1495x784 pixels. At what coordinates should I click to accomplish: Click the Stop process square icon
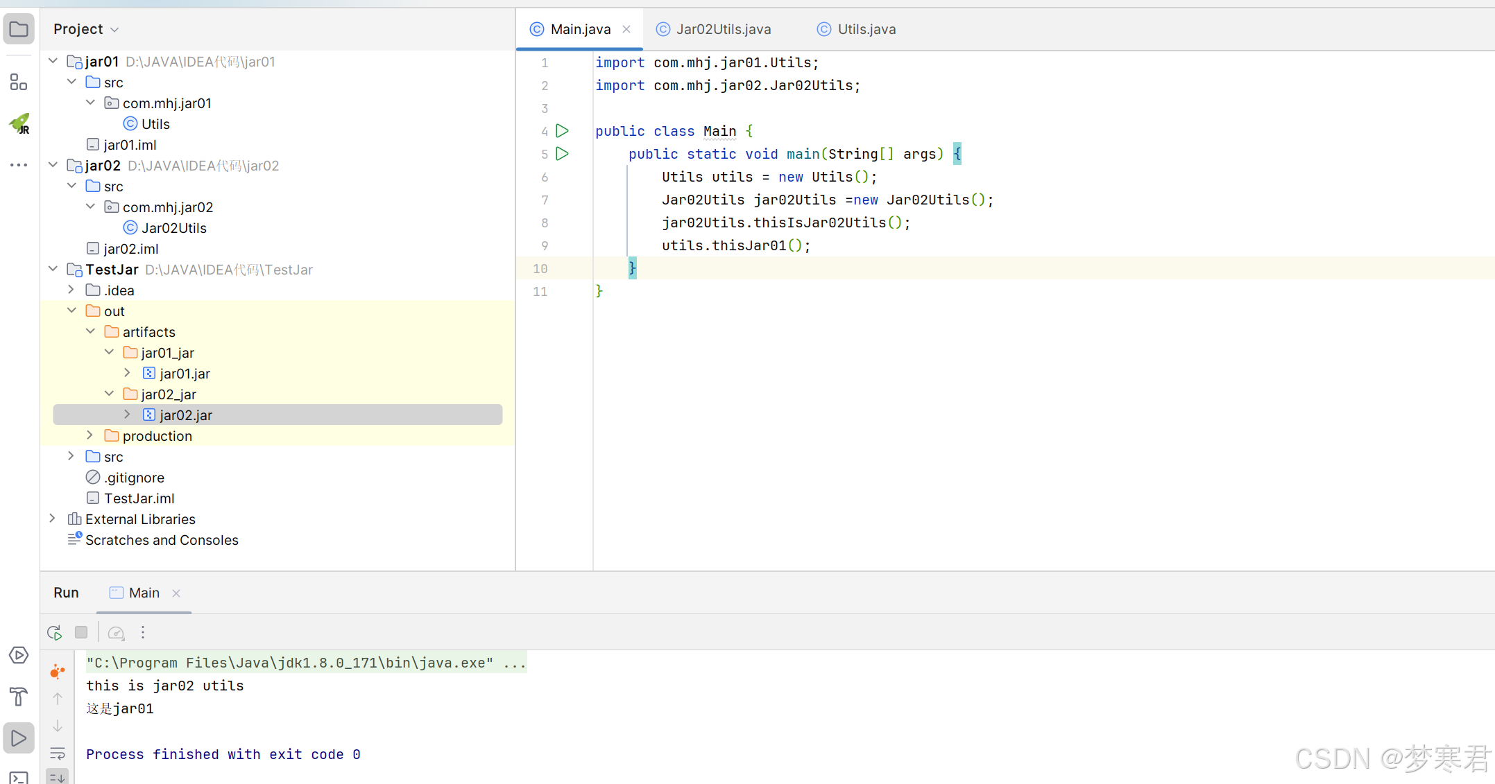click(x=81, y=632)
